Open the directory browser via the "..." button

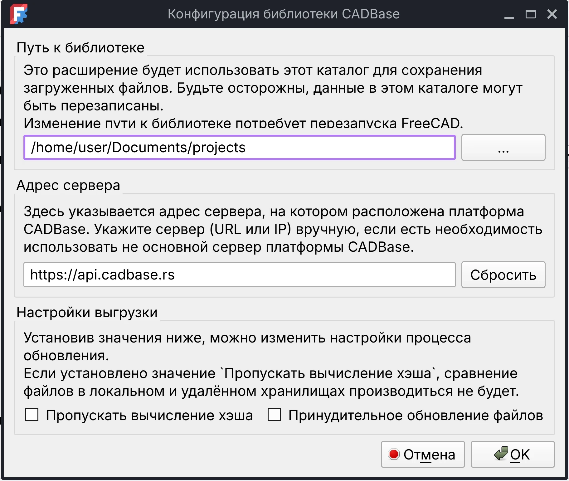[503, 148]
